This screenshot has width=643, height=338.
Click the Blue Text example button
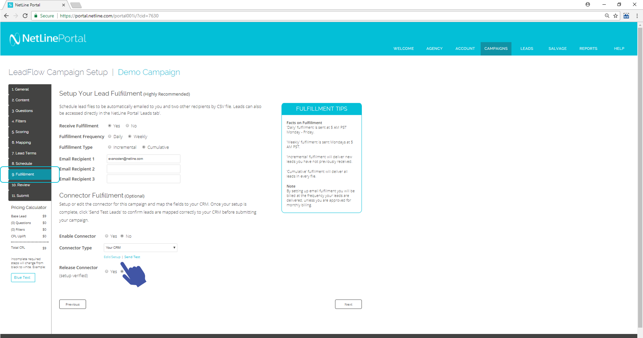[23, 277]
